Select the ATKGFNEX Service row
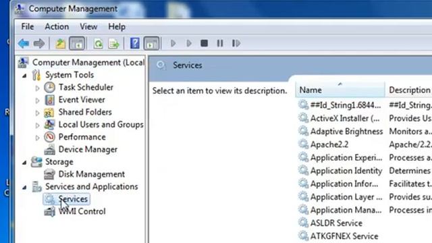Image resolution: width=432 pixels, height=243 pixels. pyautogui.click(x=344, y=236)
